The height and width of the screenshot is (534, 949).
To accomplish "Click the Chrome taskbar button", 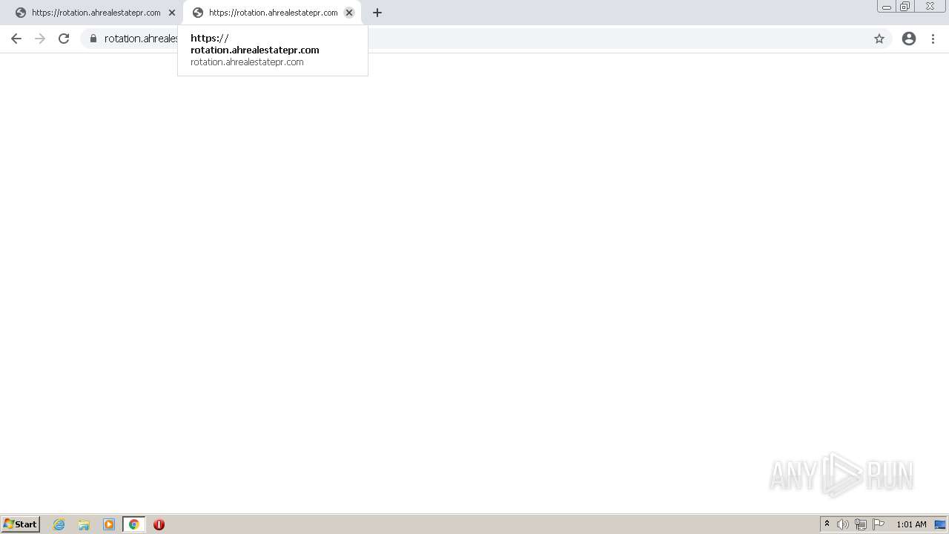I will pyautogui.click(x=133, y=524).
